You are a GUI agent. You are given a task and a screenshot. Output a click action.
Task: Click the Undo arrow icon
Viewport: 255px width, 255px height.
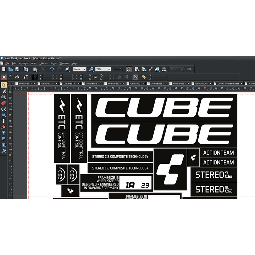click(52, 69)
